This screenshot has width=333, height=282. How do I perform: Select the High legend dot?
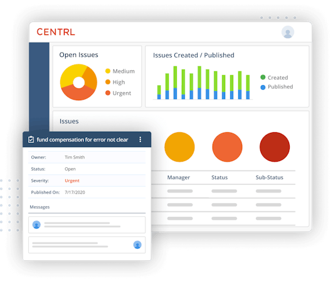[108, 82]
